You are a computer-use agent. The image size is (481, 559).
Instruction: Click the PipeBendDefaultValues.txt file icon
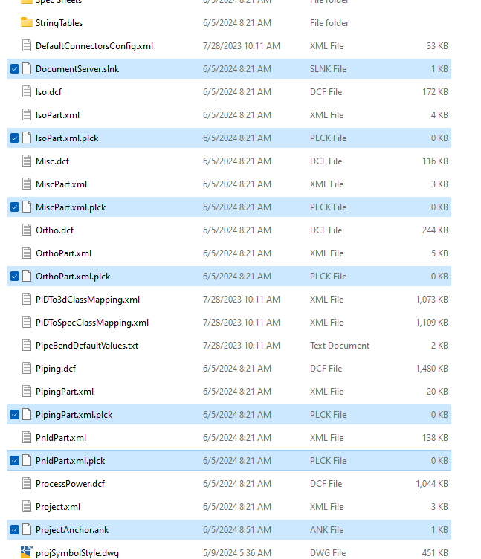click(x=27, y=346)
